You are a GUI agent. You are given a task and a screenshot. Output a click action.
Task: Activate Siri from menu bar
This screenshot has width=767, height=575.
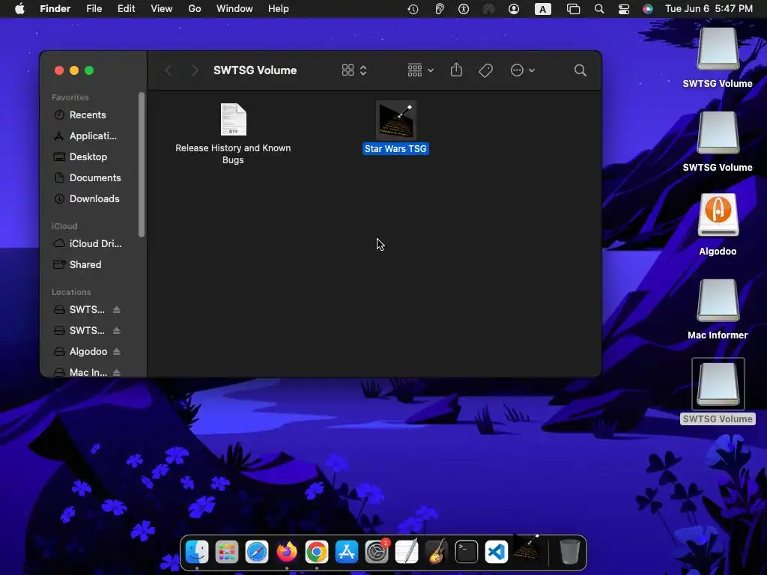click(x=648, y=9)
